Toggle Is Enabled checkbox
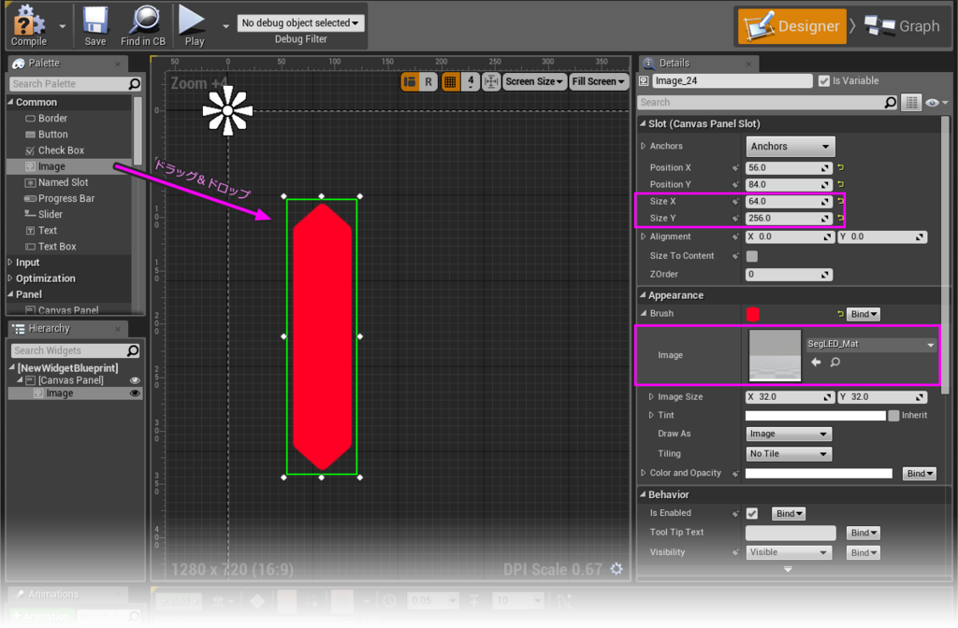The width and height of the screenshot is (958, 628). (x=752, y=514)
